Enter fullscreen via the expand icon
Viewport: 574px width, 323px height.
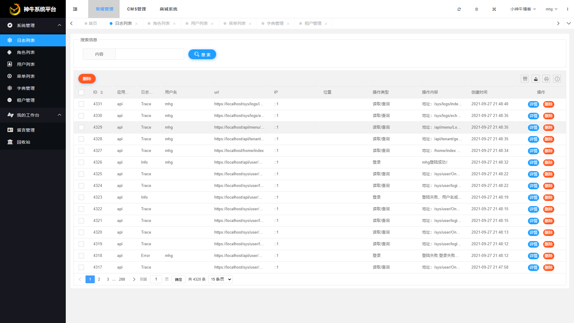point(494,9)
